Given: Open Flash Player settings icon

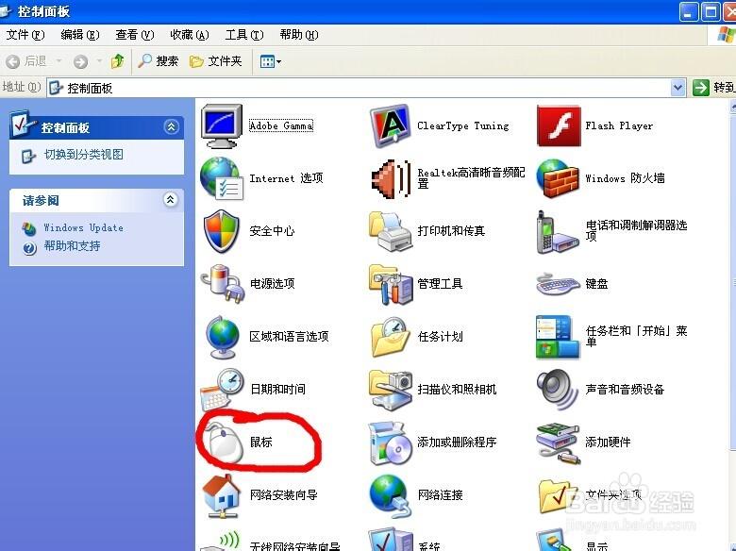Looking at the screenshot, I should coord(558,125).
